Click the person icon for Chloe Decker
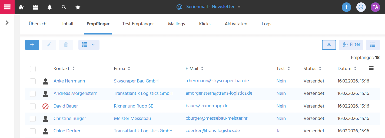385x138 pixels. click(45, 131)
